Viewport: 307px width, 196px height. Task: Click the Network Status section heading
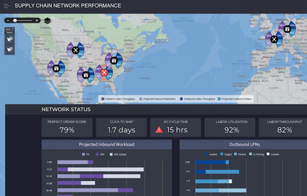coord(66,109)
